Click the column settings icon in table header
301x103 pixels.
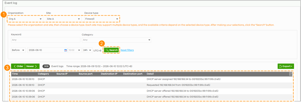click(291, 74)
